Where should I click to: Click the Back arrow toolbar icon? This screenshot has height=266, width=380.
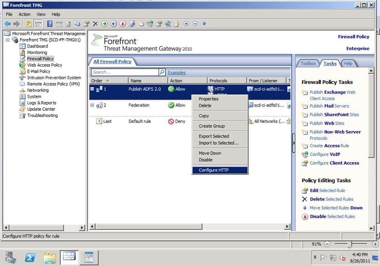[8, 24]
